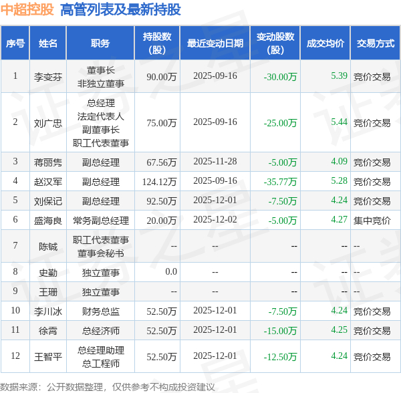Click the change amount -35.77万
401x393 pixels.
click(x=280, y=182)
